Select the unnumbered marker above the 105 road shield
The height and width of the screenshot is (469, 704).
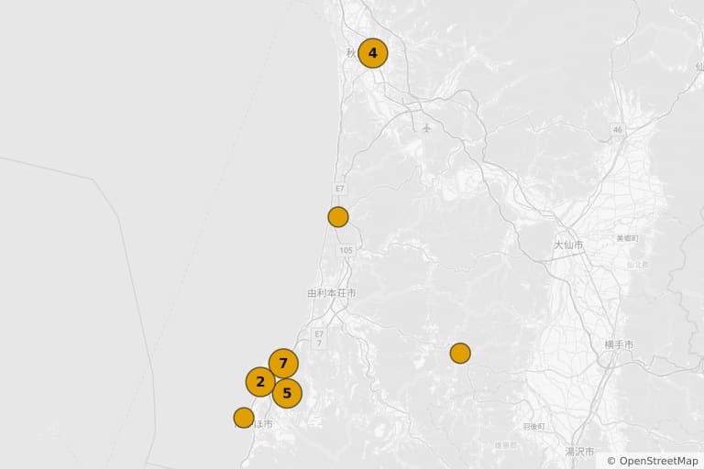pos(338,217)
